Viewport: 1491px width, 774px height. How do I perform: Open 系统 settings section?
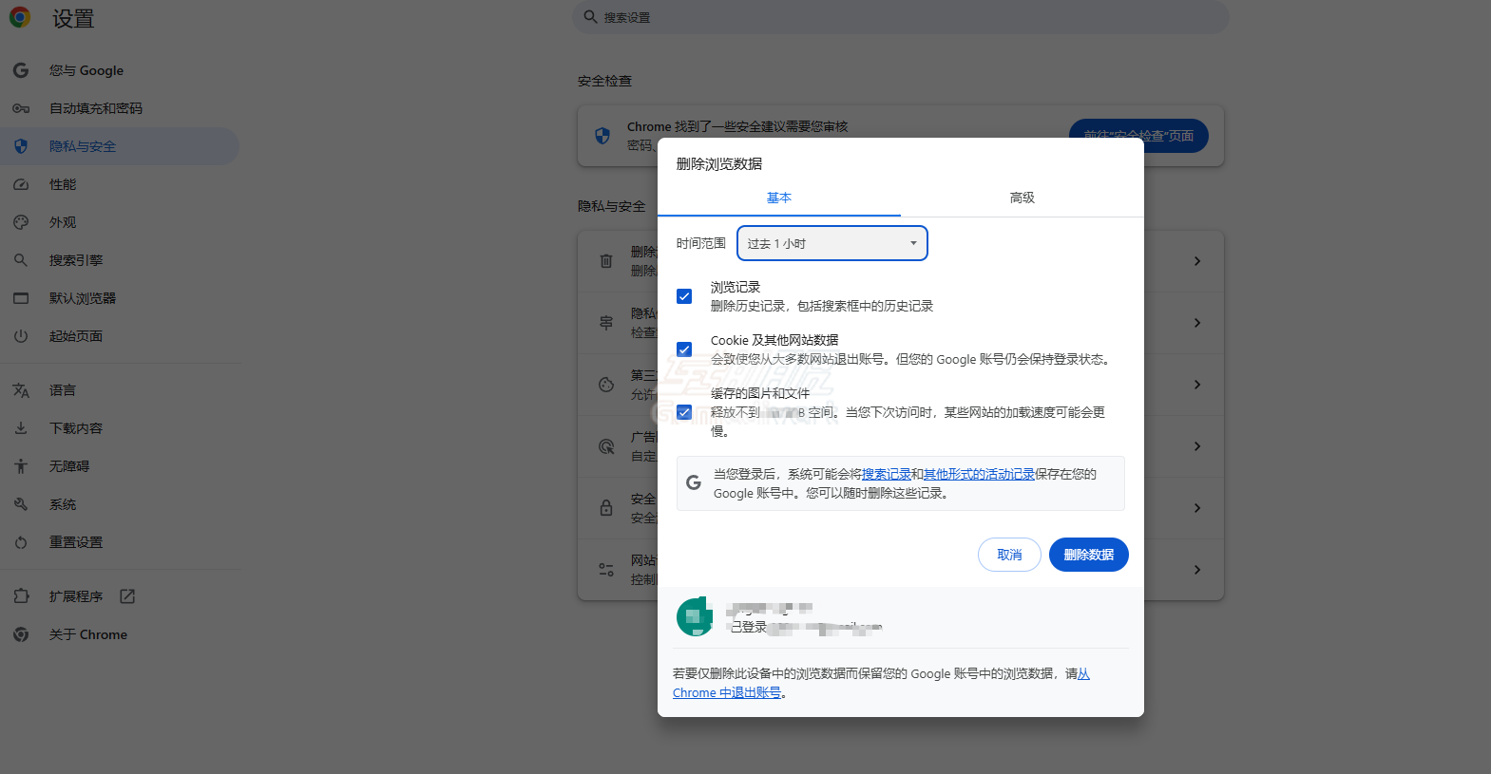(120, 504)
